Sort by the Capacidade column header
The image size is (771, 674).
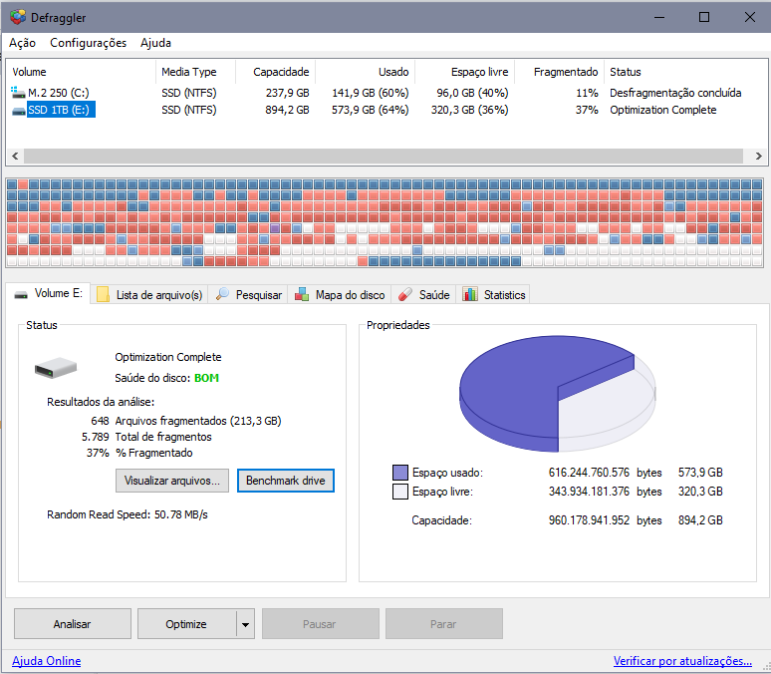tap(275, 72)
